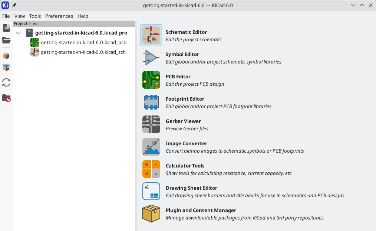The height and width of the screenshot is (231, 376).
Task: Open the Symbol Editor icon
Action: [x=151, y=58]
